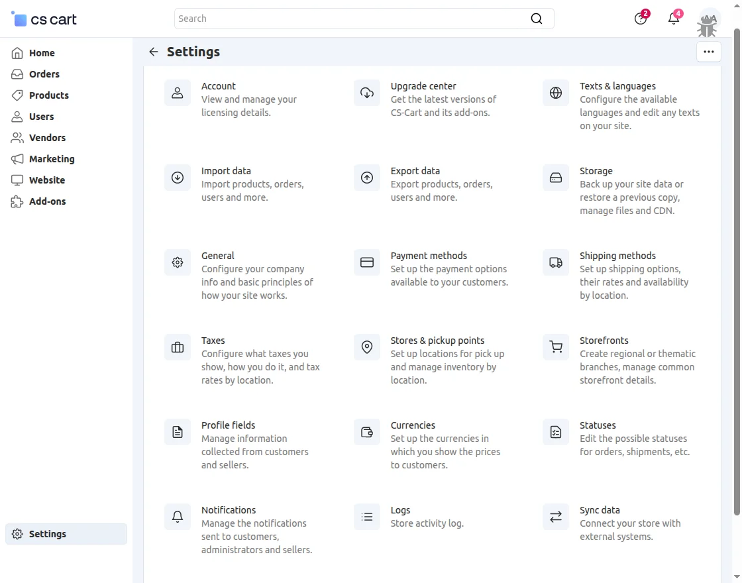Open the Shipping methods truck icon

point(556,262)
